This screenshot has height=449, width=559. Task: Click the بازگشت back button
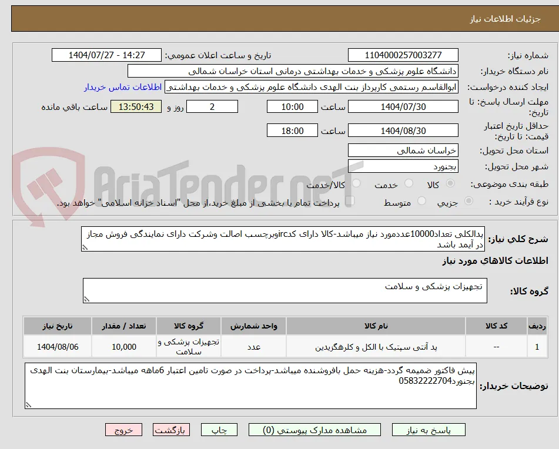[171, 430]
